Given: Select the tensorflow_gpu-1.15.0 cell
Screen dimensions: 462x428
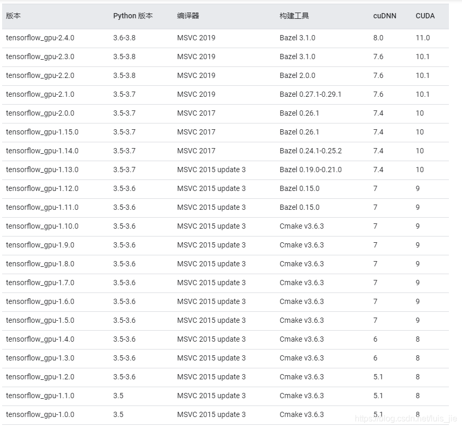Looking at the screenshot, I should [42, 132].
